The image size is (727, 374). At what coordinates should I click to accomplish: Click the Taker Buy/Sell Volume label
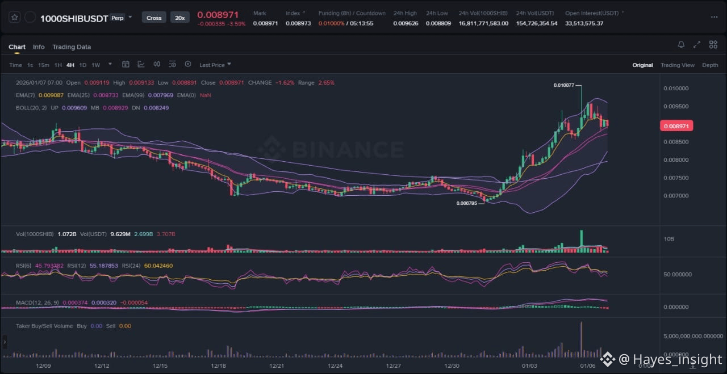click(x=44, y=326)
